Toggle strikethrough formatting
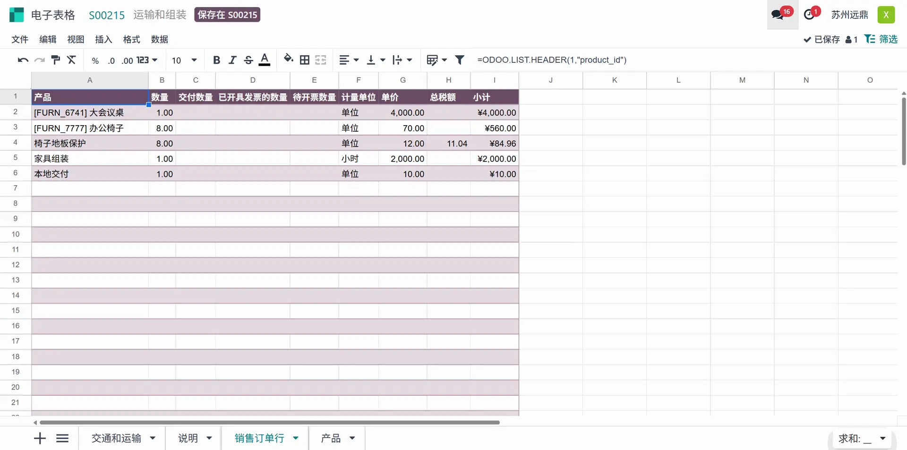Screen dimensions: 907x450 click(248, 60)
